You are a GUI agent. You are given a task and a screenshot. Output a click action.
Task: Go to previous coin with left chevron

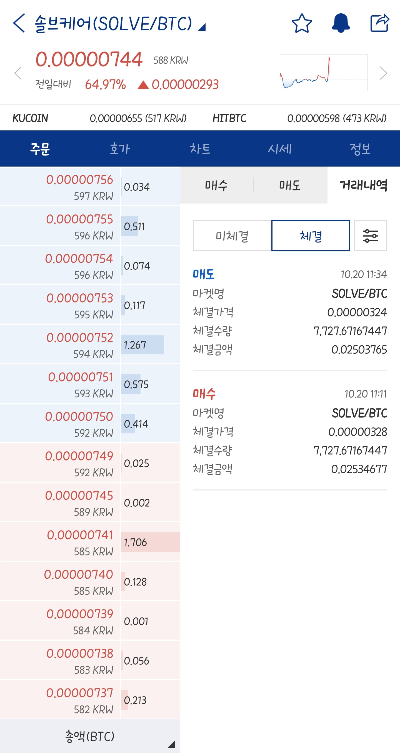(18, 73)
